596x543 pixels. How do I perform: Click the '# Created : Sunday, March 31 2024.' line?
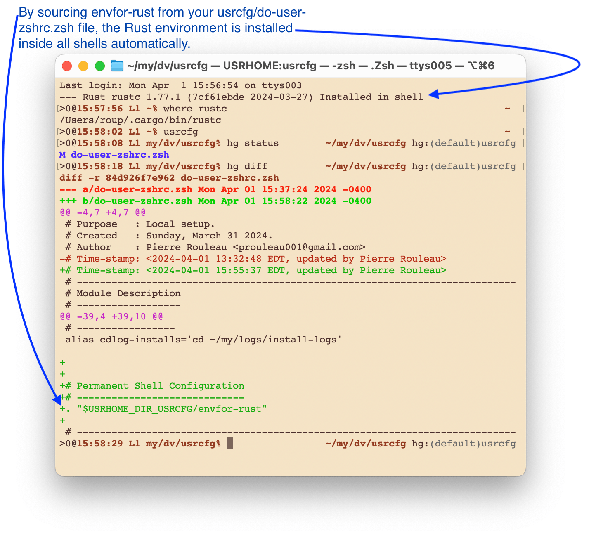click(169, 236)
